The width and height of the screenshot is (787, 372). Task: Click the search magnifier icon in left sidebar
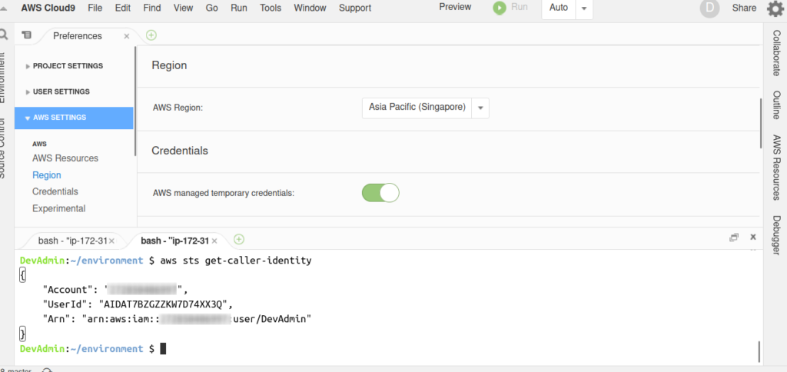[x=3, y=34]
